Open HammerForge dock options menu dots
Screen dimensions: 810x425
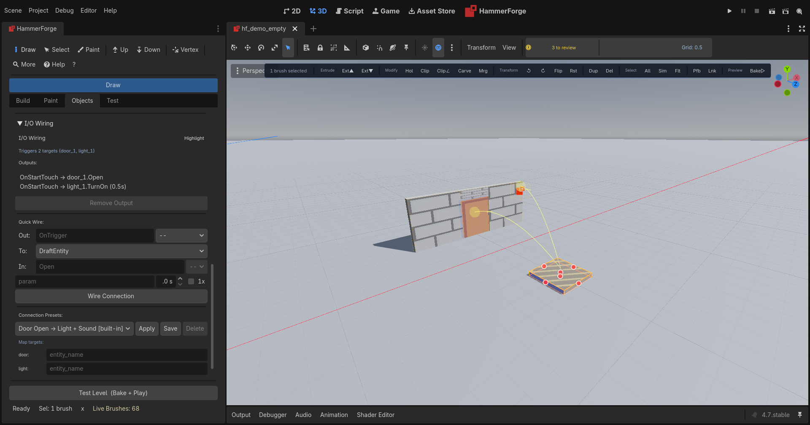pyautogui.click(x=218, y=29)
